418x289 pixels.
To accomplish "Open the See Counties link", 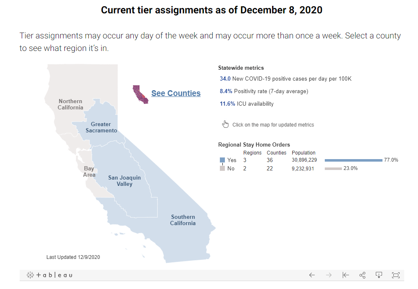I will [176, 94].
